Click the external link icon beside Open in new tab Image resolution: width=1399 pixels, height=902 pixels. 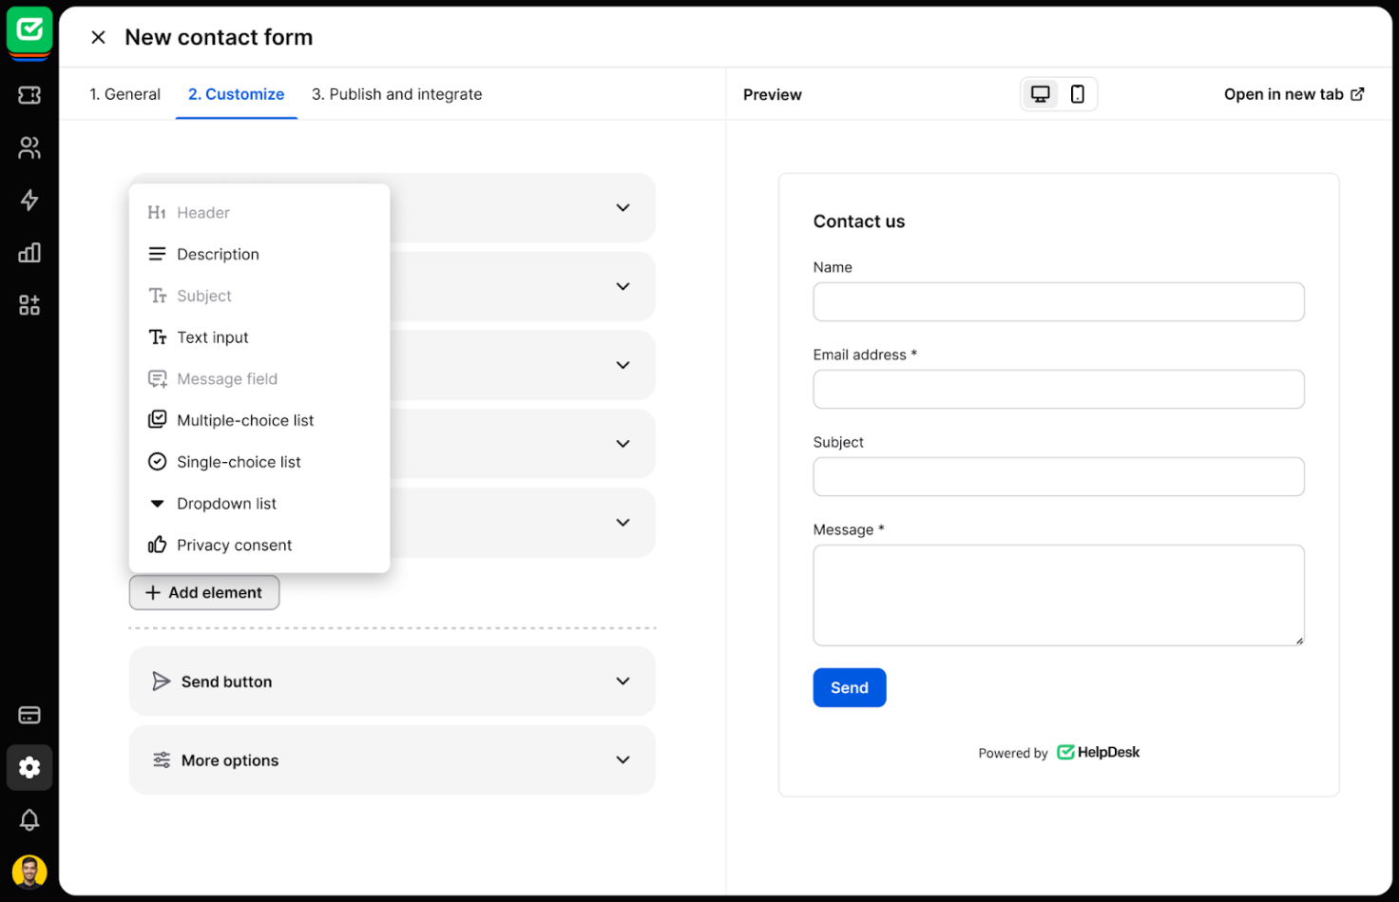tap(1357, 94)
